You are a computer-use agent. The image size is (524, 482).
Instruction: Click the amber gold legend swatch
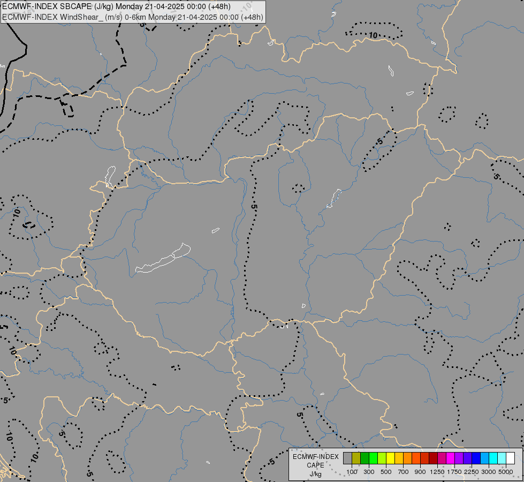(x=399, y=458)
